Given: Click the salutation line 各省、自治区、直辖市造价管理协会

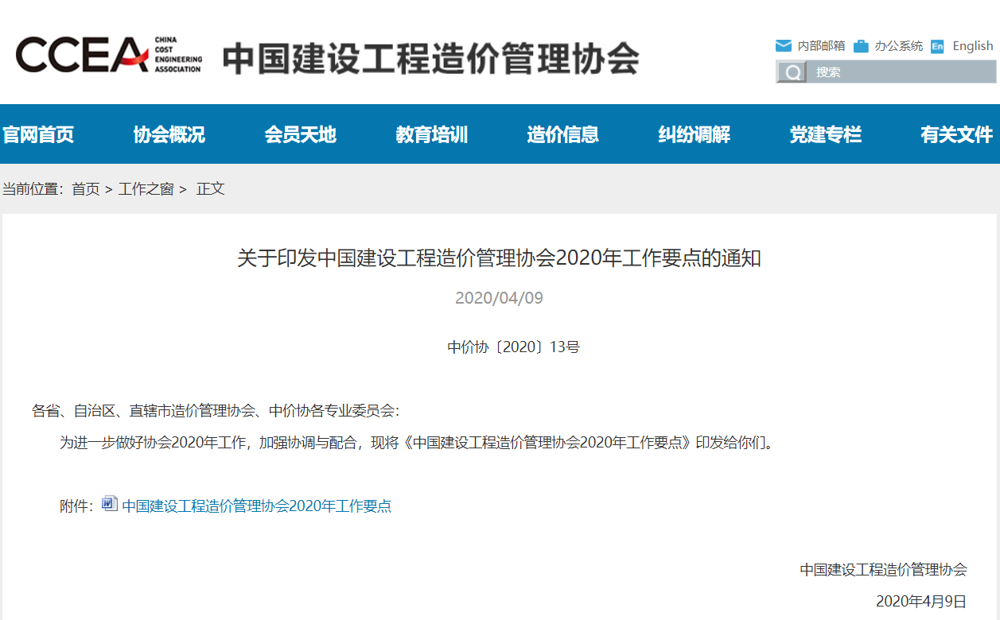Looking at the screenshot, I should (215, 411).
